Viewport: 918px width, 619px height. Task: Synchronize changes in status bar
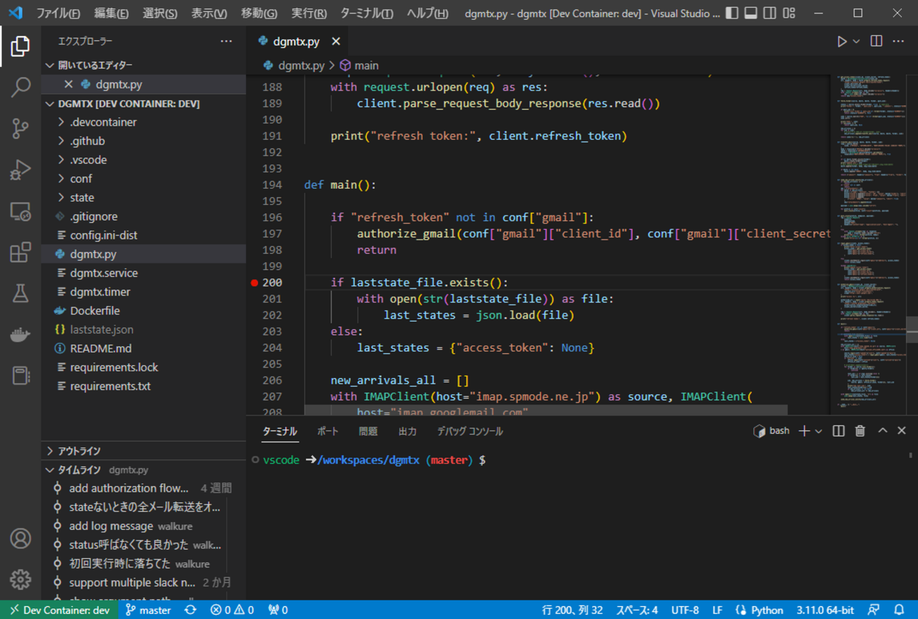(190, 610)
